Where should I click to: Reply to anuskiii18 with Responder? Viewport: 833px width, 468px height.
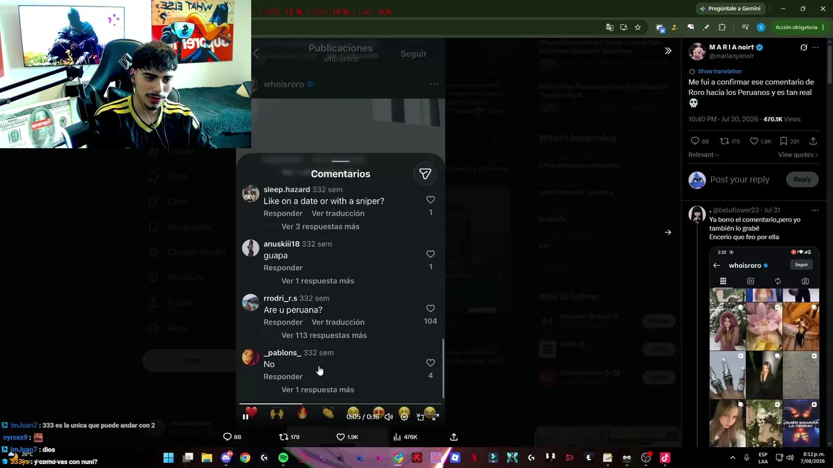tap(283, 268)
